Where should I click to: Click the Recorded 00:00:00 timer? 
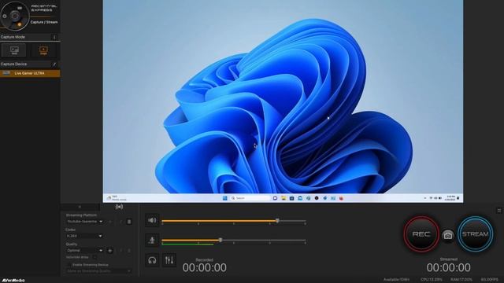pos(205,267)
